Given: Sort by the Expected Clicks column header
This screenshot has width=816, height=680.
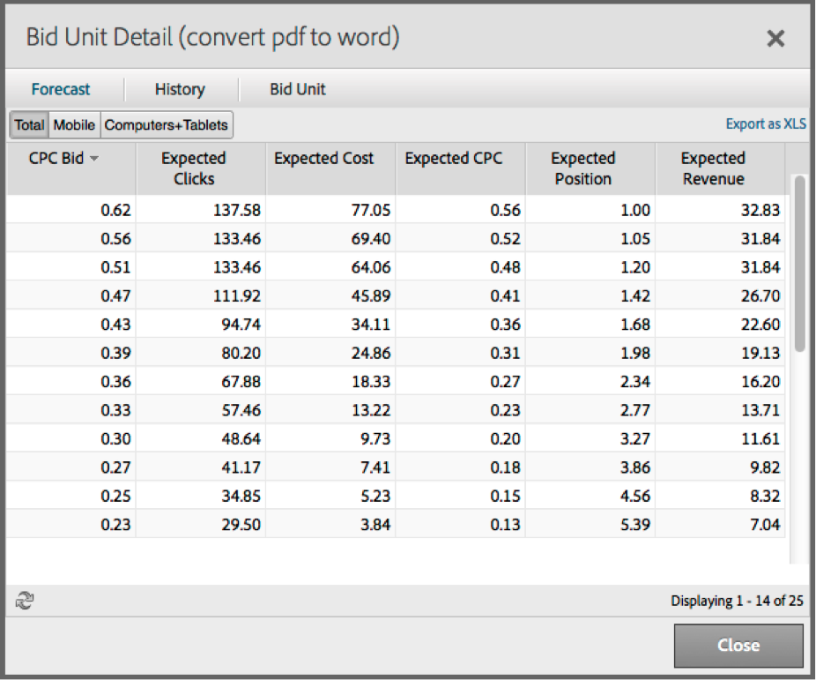Looking at the screenshot, I should [x=194, y=168].
